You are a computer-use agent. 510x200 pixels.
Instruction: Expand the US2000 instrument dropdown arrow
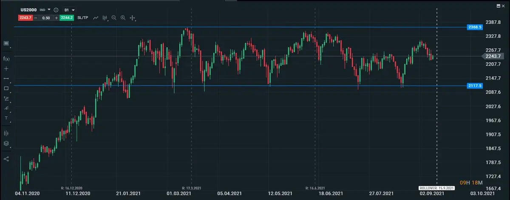(x=49, y=9)
